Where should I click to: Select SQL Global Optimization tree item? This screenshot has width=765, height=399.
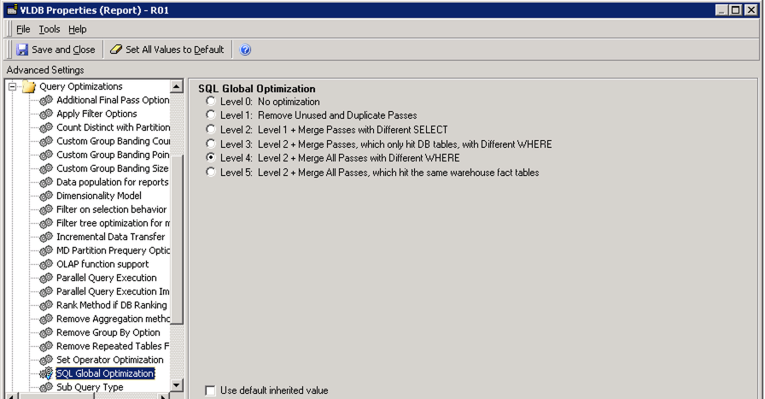[x=105, y=373]
